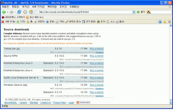Open the Contact Us footer link
The image size is (173, 110).
point(46,102)
